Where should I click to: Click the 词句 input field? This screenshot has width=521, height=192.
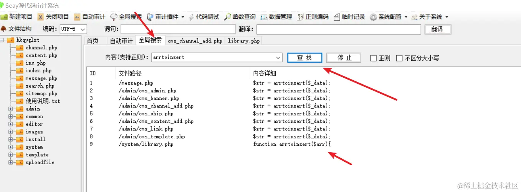pos(178,29)
